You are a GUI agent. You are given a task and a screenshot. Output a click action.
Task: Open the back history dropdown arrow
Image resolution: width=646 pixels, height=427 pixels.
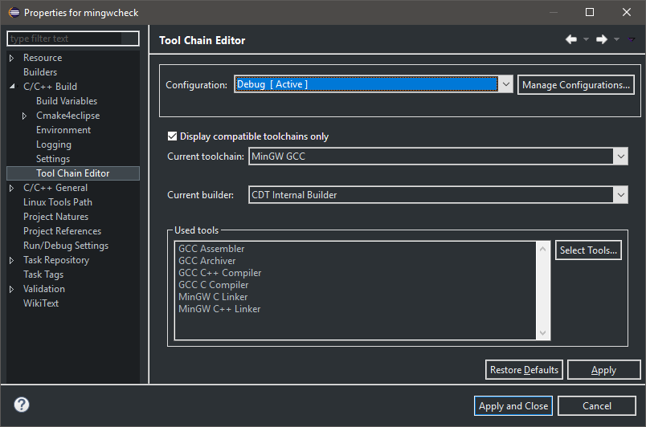[x=586, y=39]
